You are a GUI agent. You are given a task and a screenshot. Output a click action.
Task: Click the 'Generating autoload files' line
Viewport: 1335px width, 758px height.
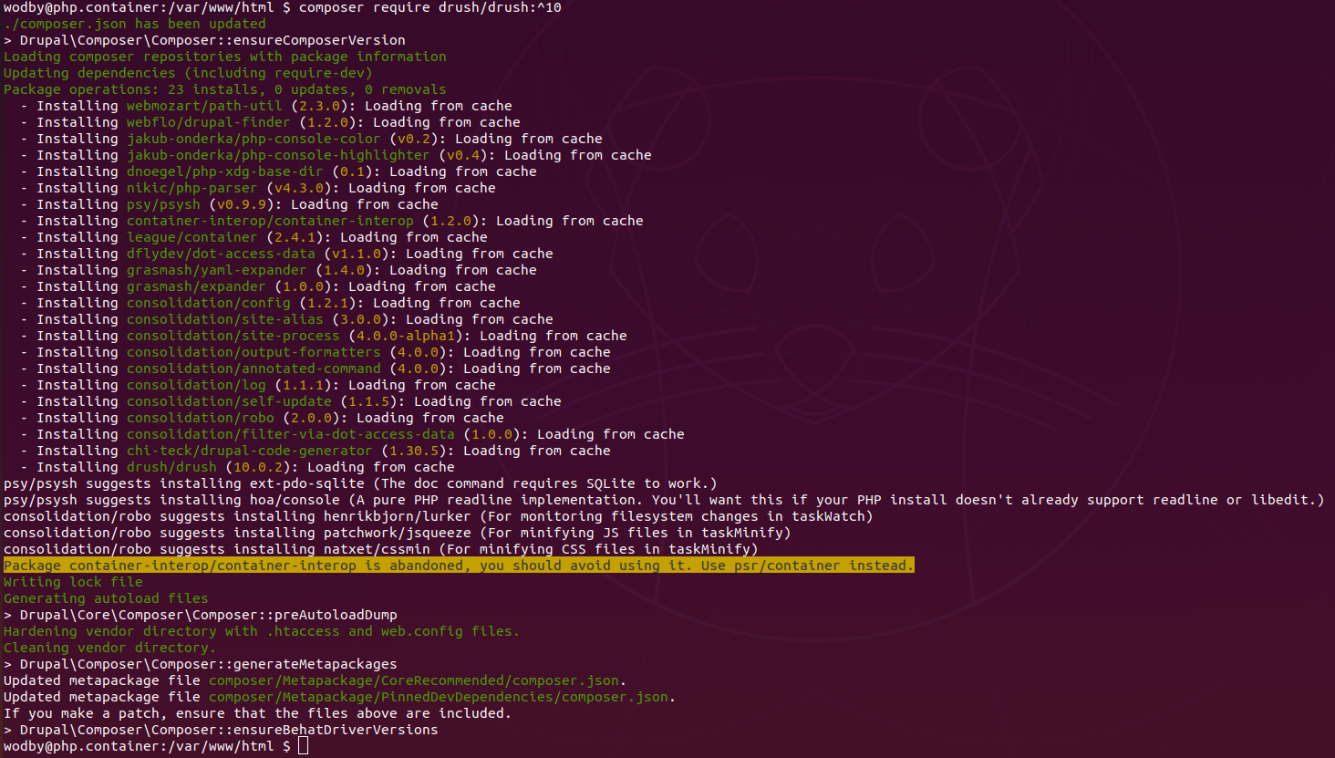click(106, 598)
